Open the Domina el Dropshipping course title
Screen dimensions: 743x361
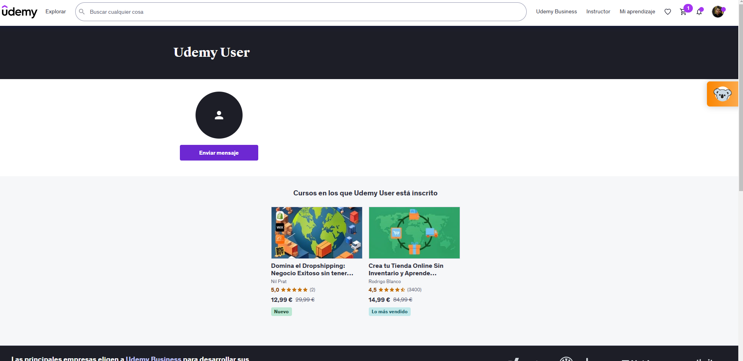312,269
